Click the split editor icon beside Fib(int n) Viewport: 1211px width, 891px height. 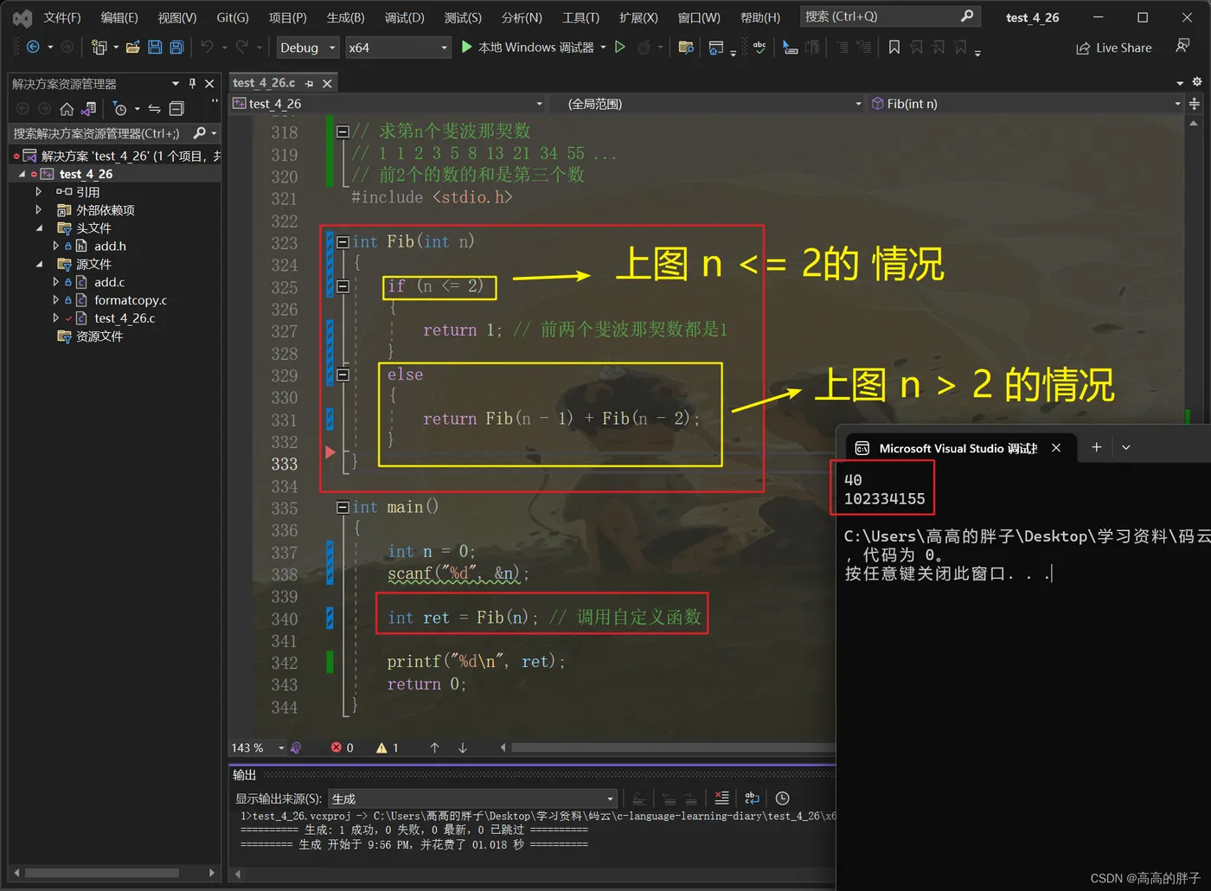tap(1195, 104)
